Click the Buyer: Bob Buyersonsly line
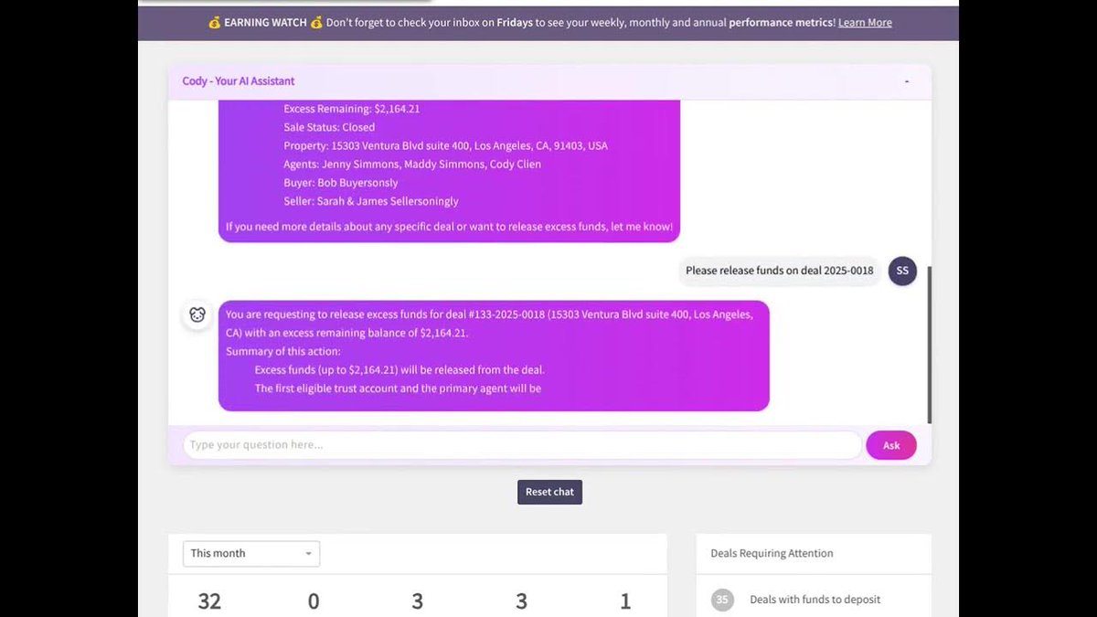This screenshot has width=1097, height=617. point(341,183)
